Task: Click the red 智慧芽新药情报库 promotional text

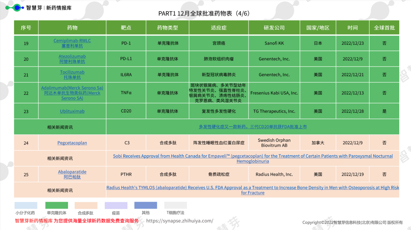Action: (x=77, y=221)
